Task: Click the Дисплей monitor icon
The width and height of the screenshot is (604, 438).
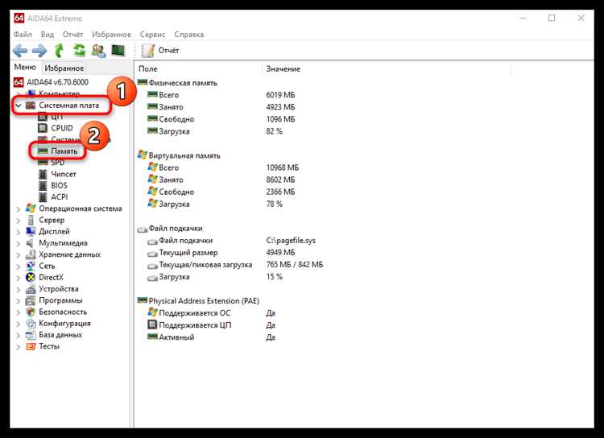Action: 31,232
